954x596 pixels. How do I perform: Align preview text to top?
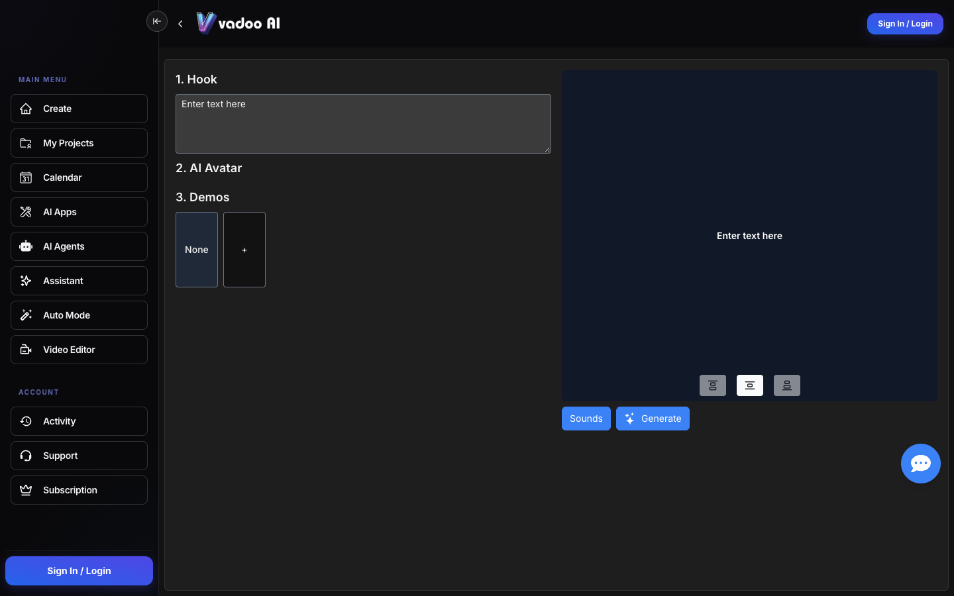click(713, 385)
